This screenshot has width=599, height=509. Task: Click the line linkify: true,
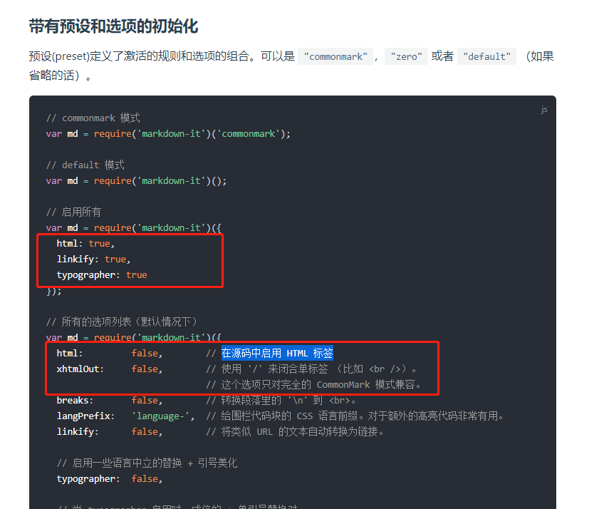[x=93, y=259]
